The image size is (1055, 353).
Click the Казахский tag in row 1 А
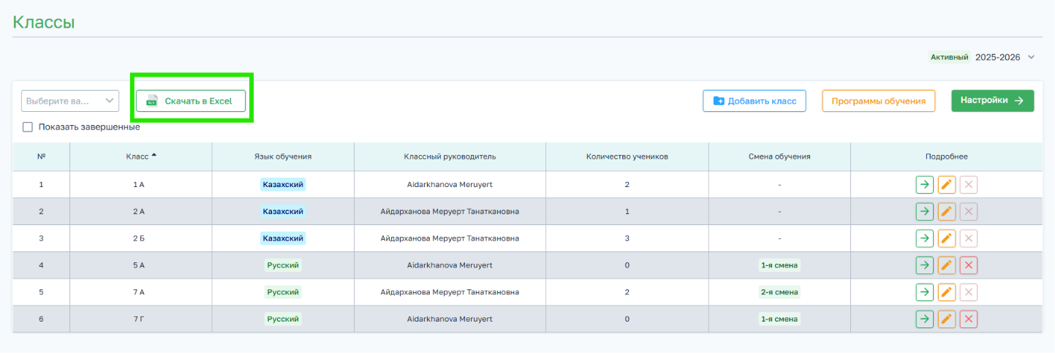click(x=283, y=184)
